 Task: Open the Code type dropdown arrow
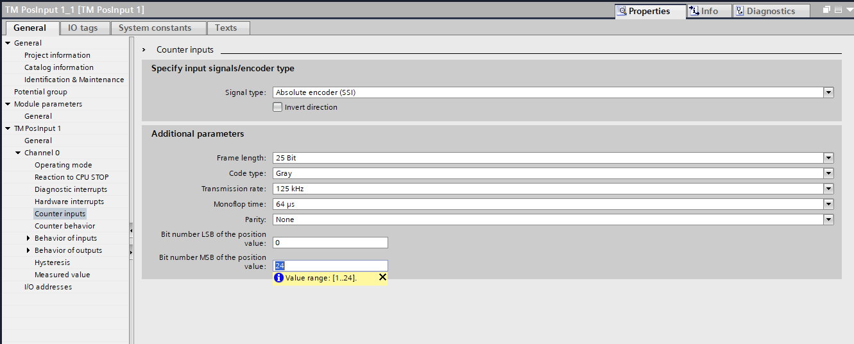coord(829,173)
